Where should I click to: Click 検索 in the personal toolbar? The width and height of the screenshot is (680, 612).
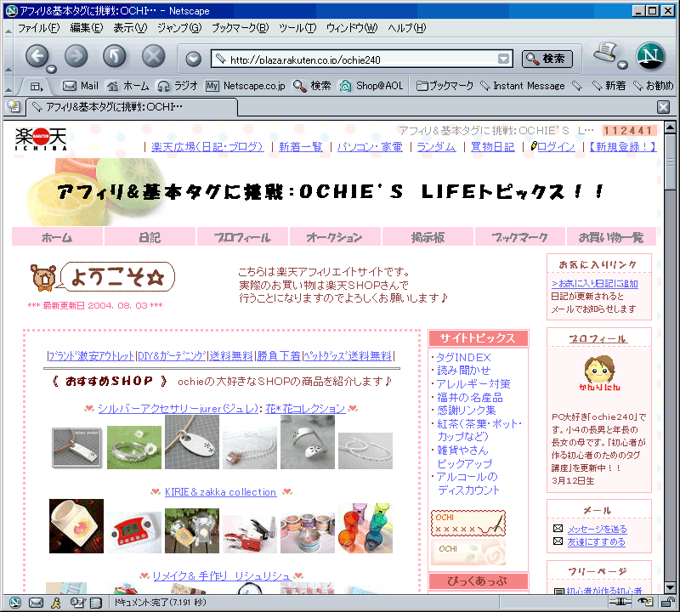point(312,86)
